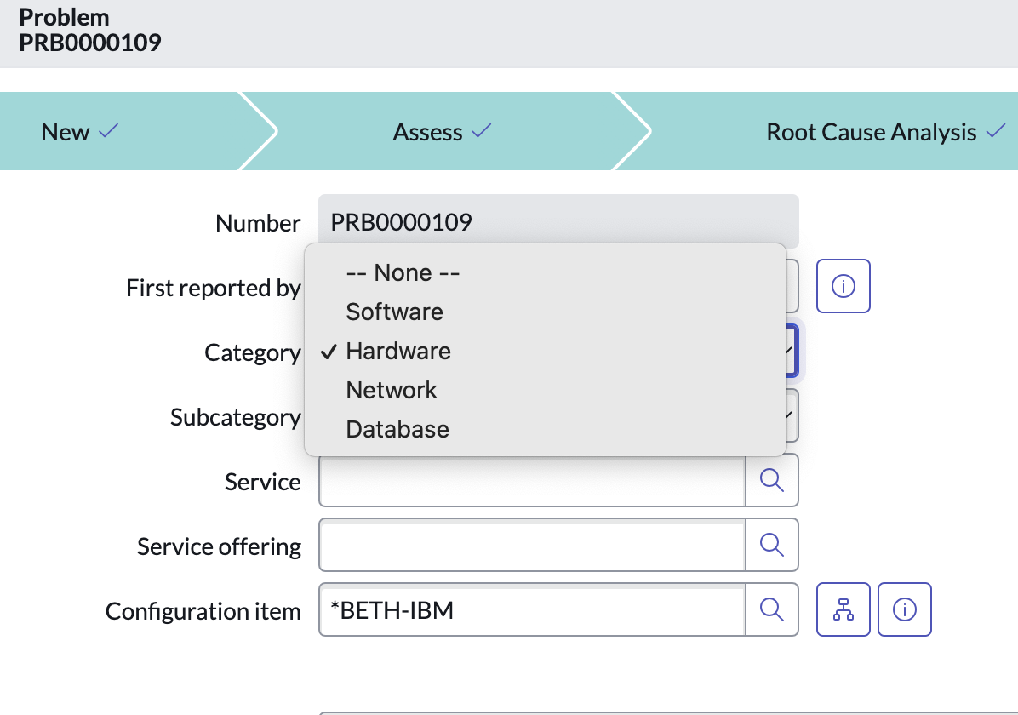Open the Service offering lookup icon
Image resolution: width=1018 pixels, height=715 pixels.
[x=772, y=545]
